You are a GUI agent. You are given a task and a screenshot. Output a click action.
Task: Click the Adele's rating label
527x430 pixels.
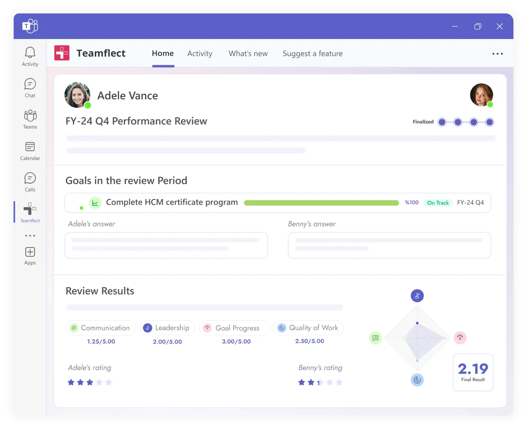[x=90, y=368]
